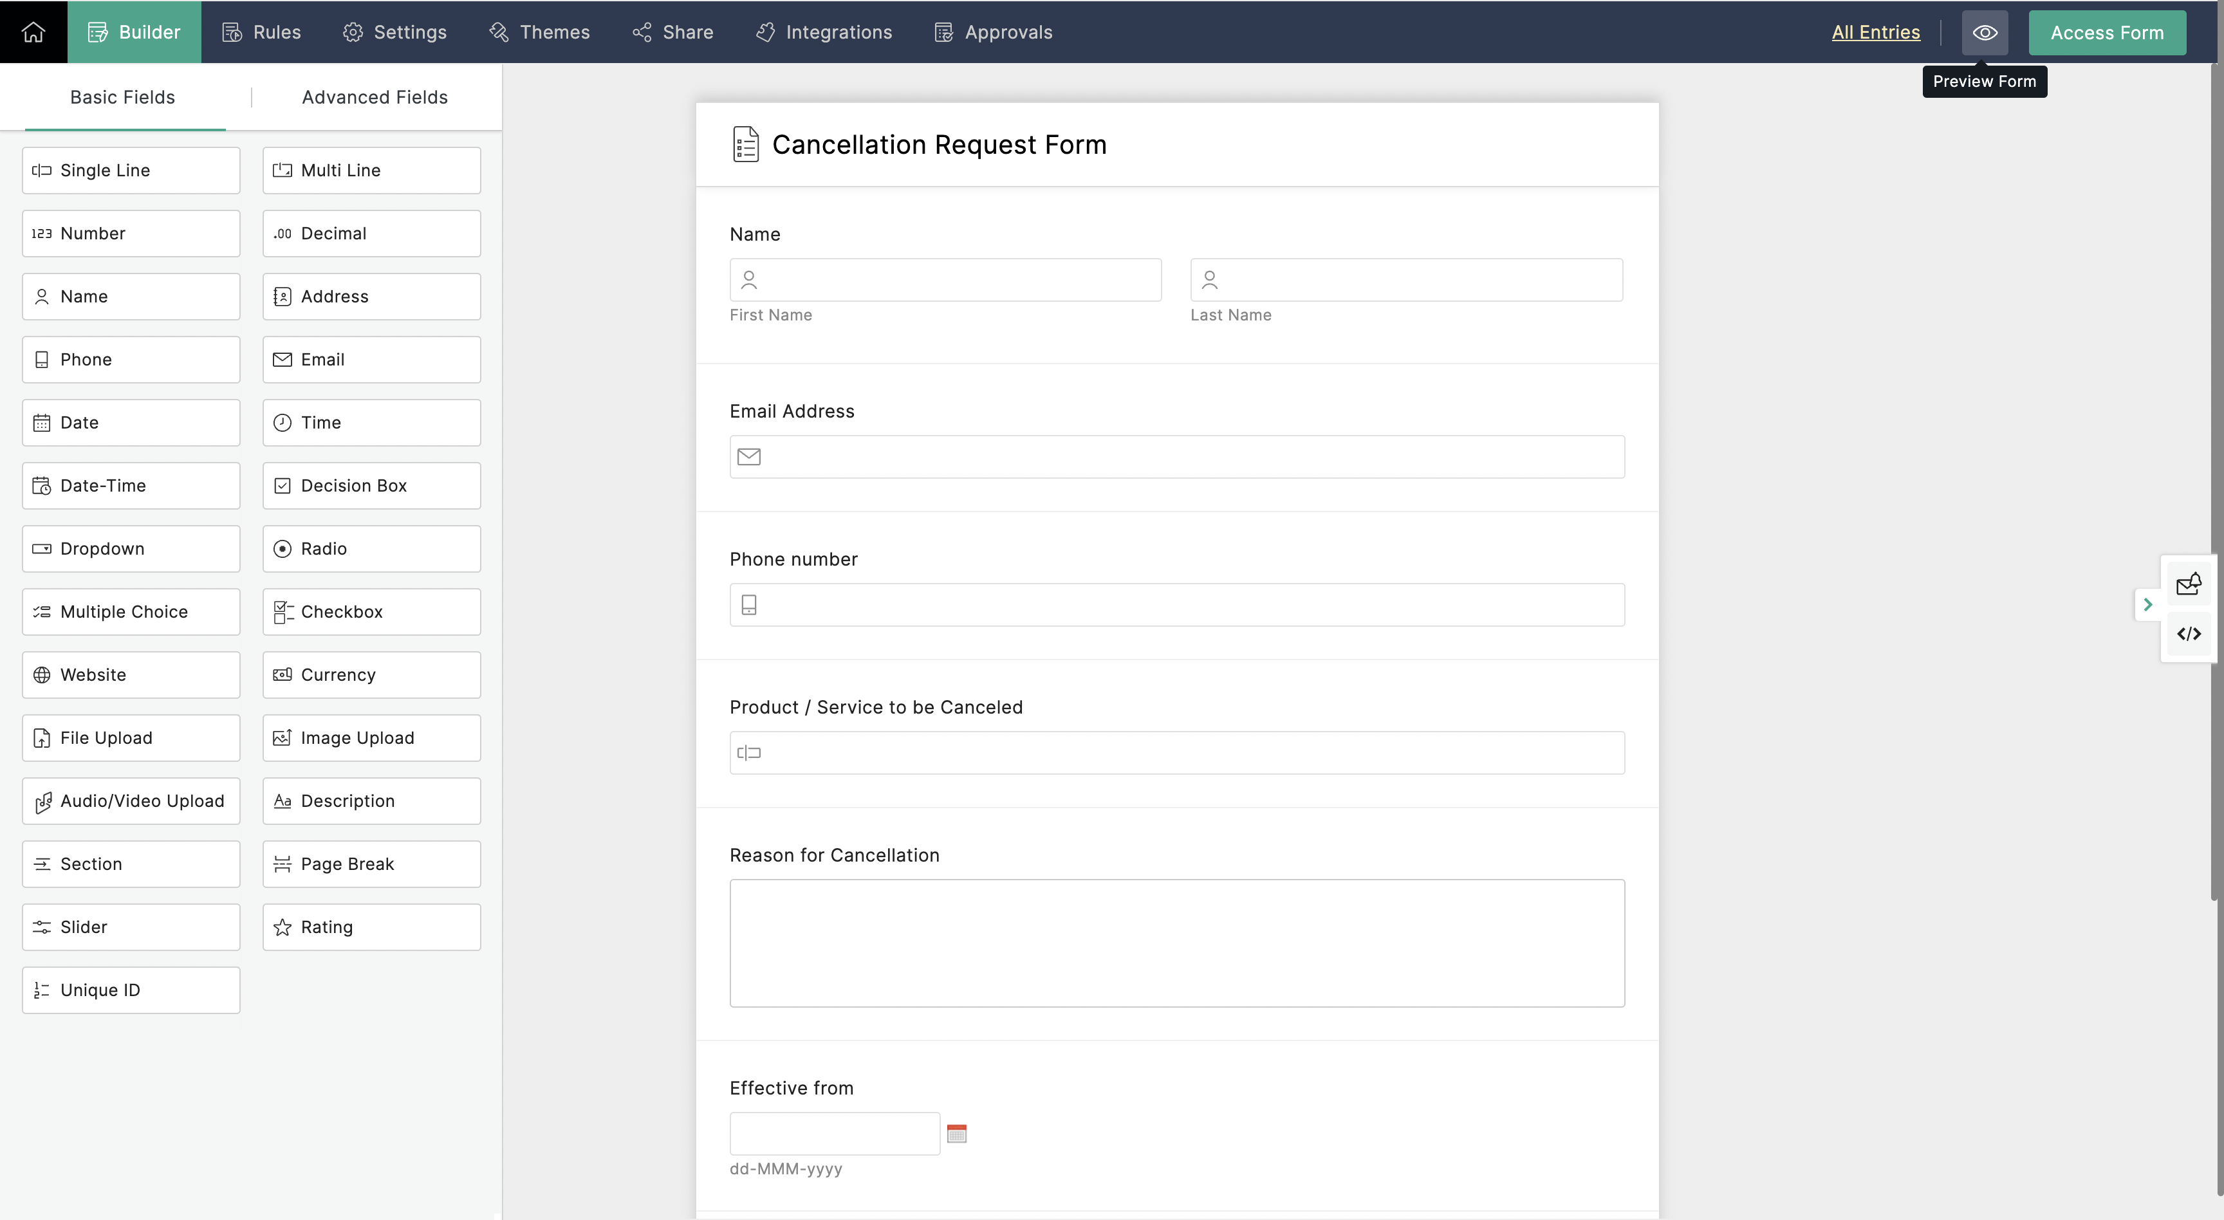This screenshot has height=1220, width=2224.
Task: Add an Image Upload field
Action: point(371,737)
